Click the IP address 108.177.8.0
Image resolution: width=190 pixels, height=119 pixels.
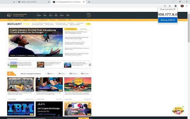coord(167,15)
